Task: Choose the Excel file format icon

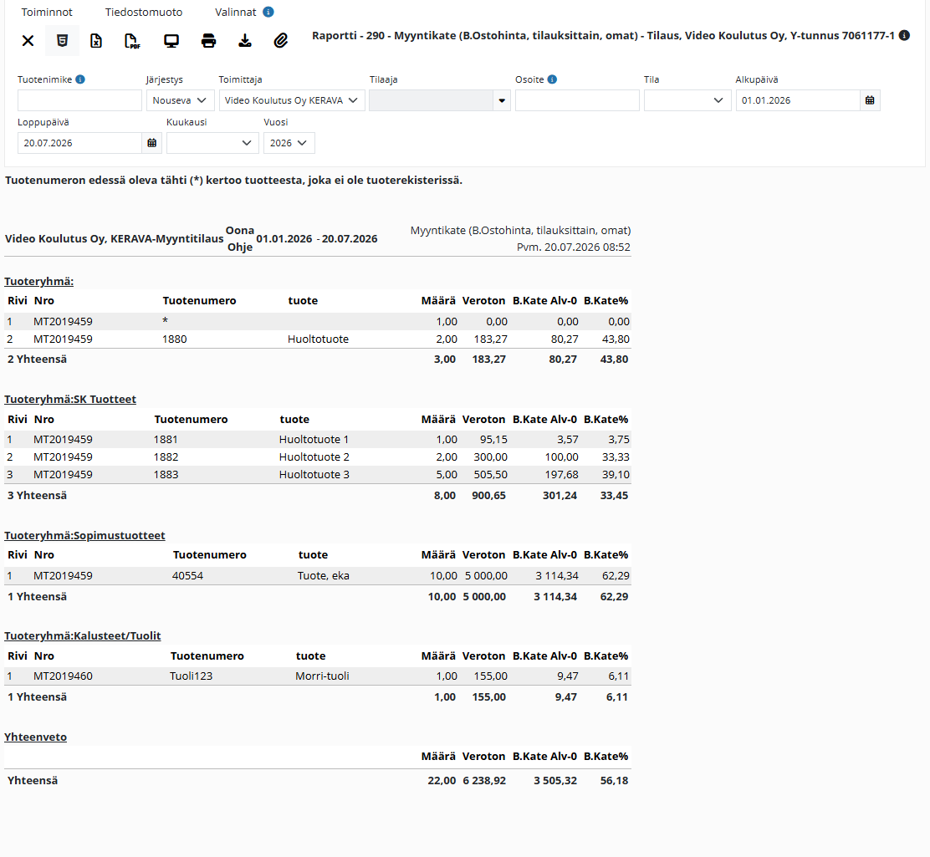Action: click(96, 40)
